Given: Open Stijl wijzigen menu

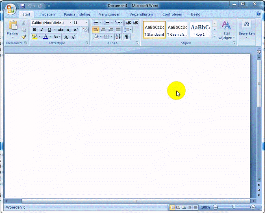Looking at the screenshot, I should pos(227,30).
